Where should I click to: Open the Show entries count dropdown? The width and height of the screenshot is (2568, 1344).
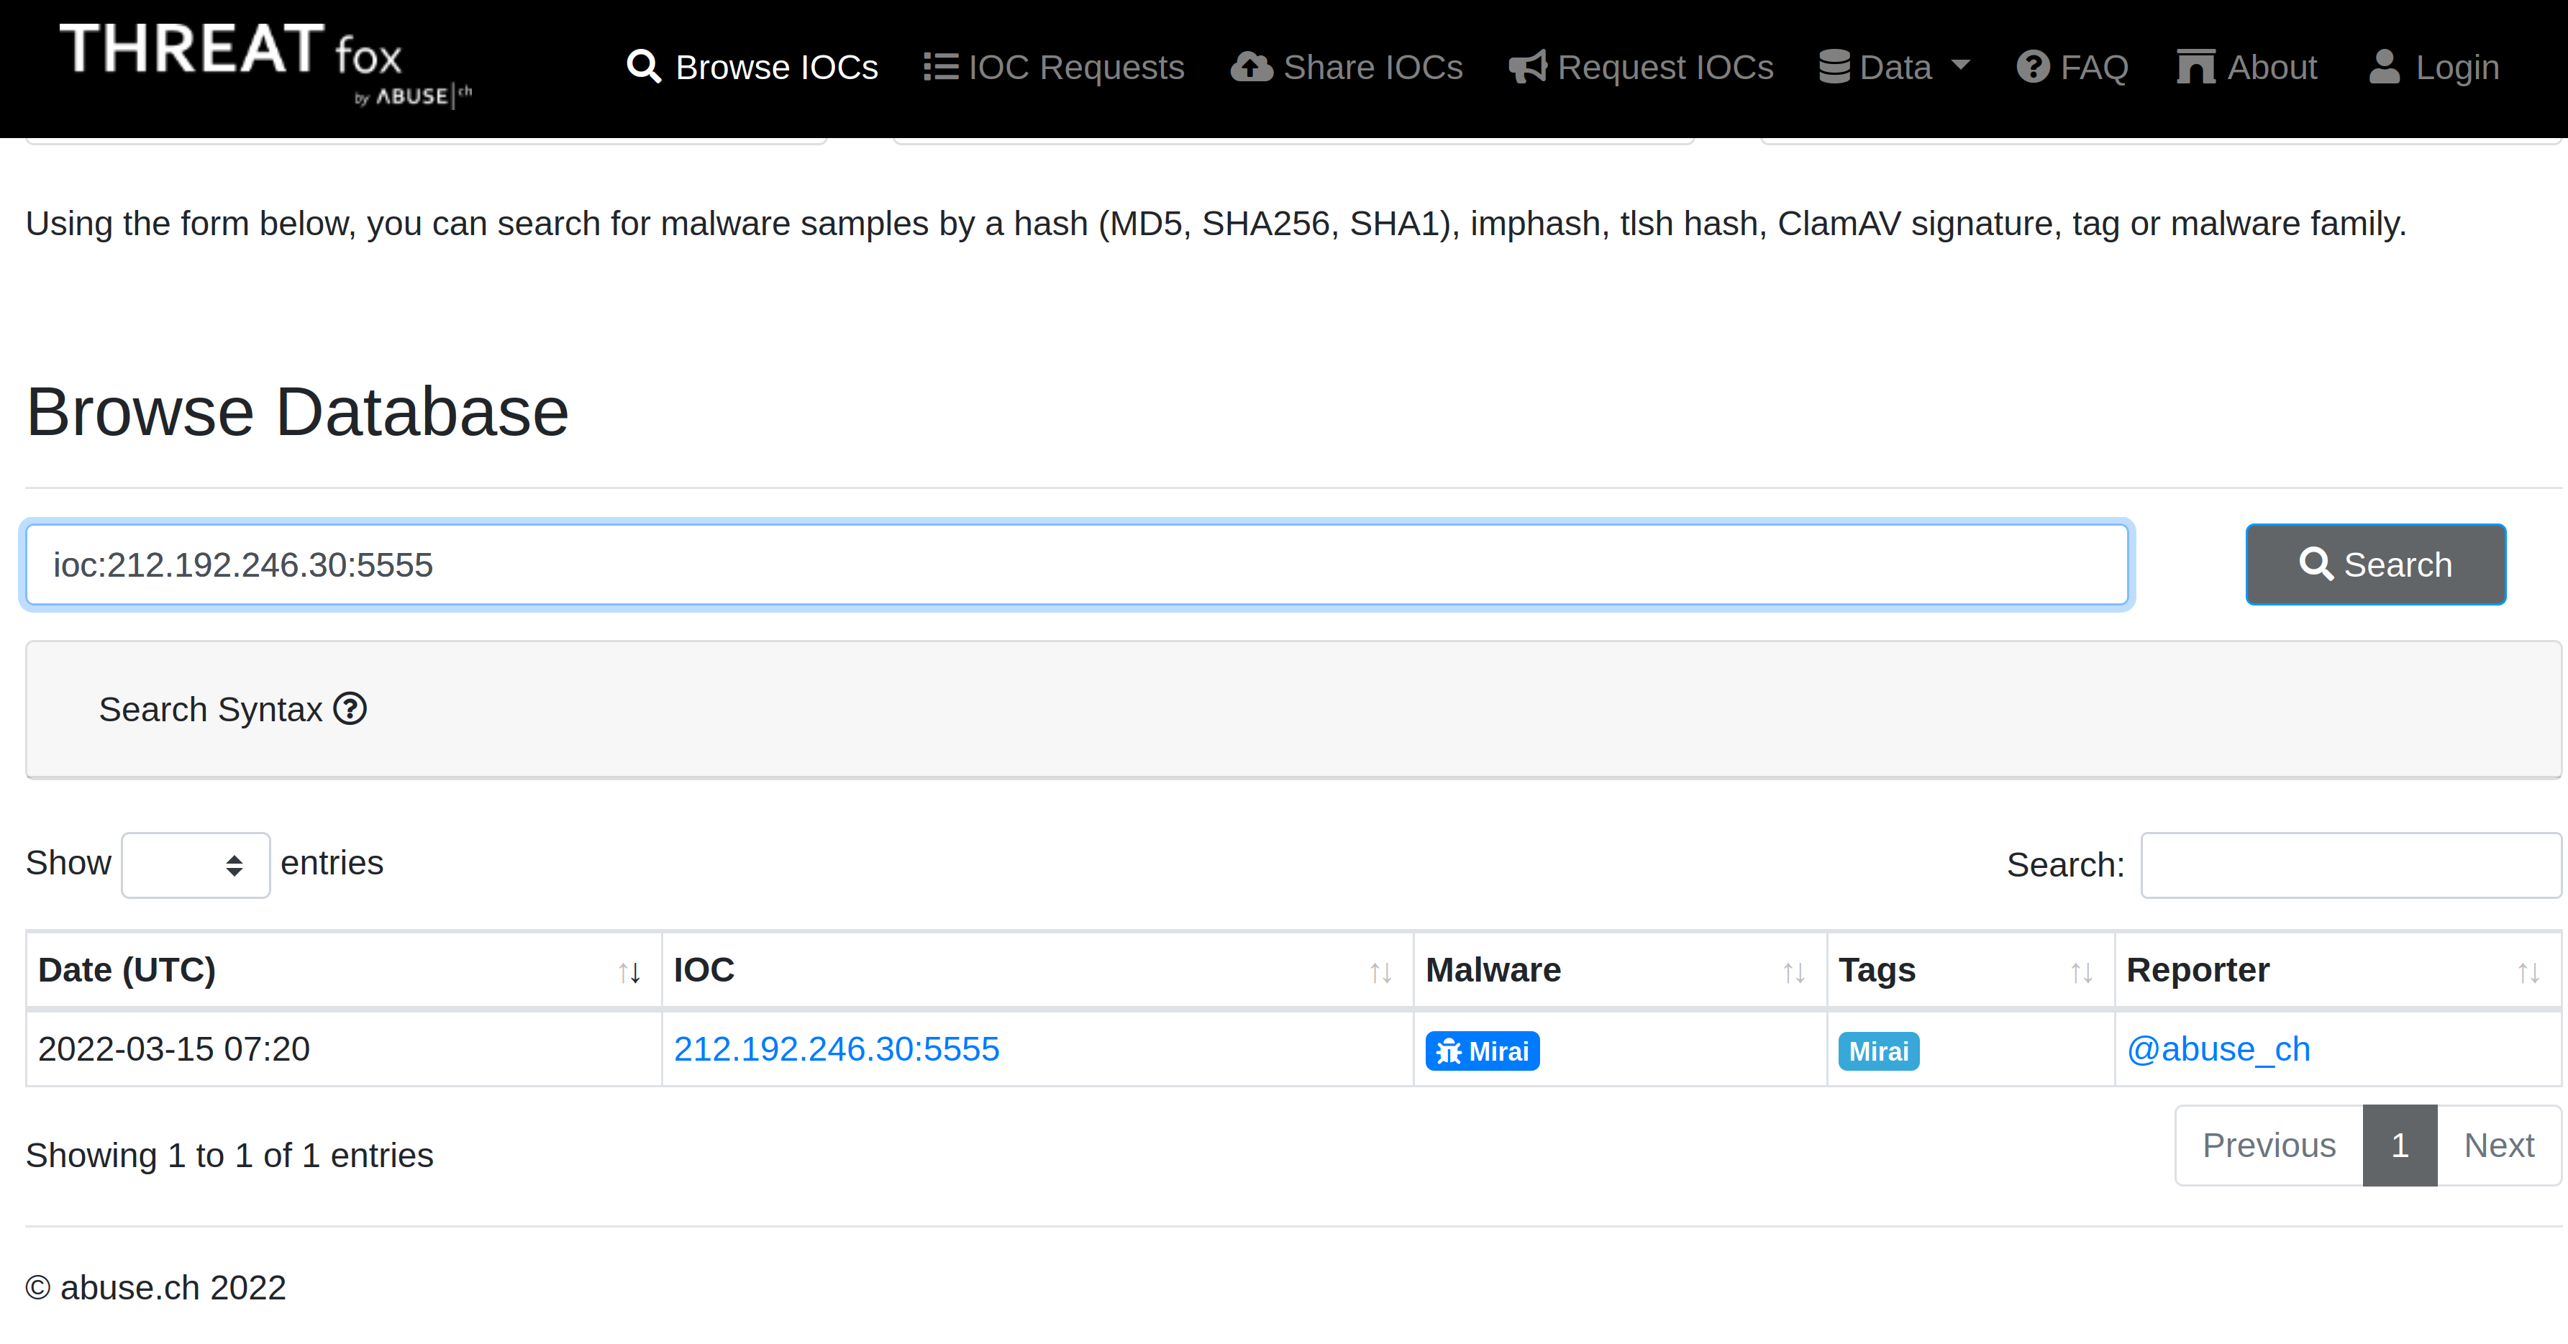click(x=193, y=864)
